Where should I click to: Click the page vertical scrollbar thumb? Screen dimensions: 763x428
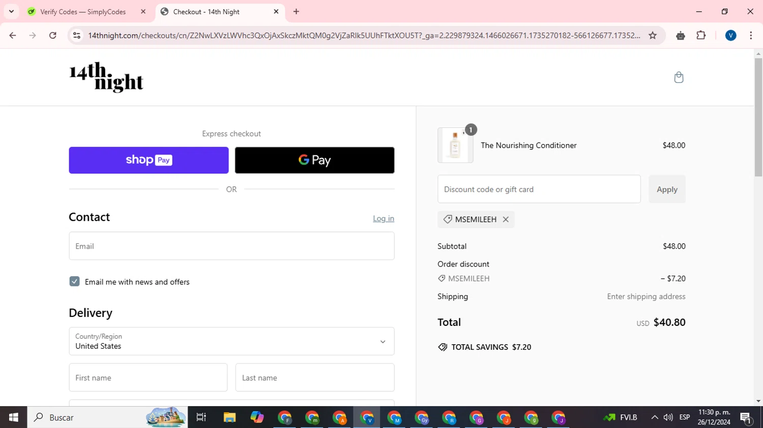[x=758, y=117]
